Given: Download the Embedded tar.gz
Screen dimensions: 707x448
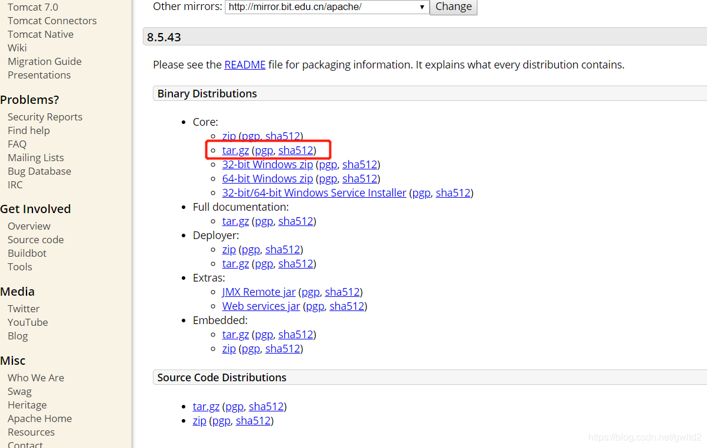Looking at the screenshot, I should 235,334.
